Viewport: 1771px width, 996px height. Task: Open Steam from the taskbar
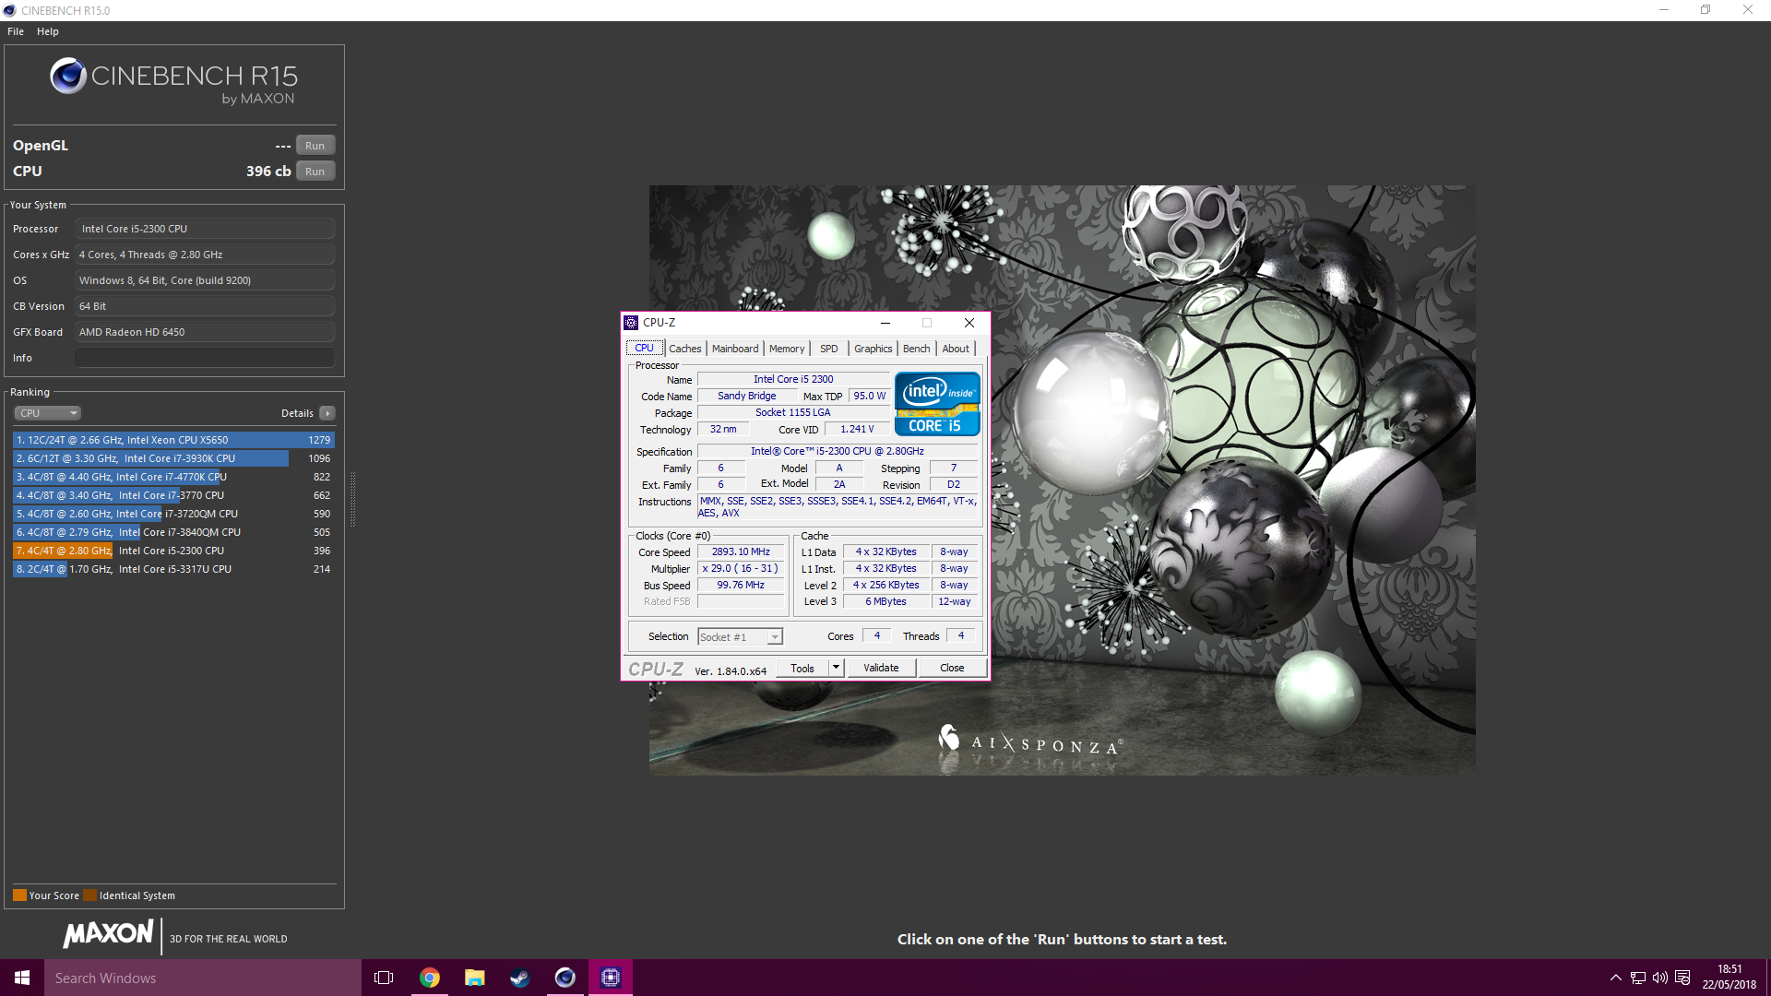[x=520, y=978]
